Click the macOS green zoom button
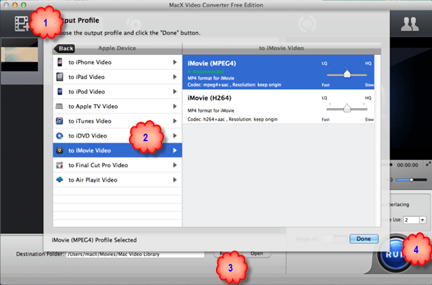This screenshot has height=285, width=432. pyautogui.click(x=24, y=5)
